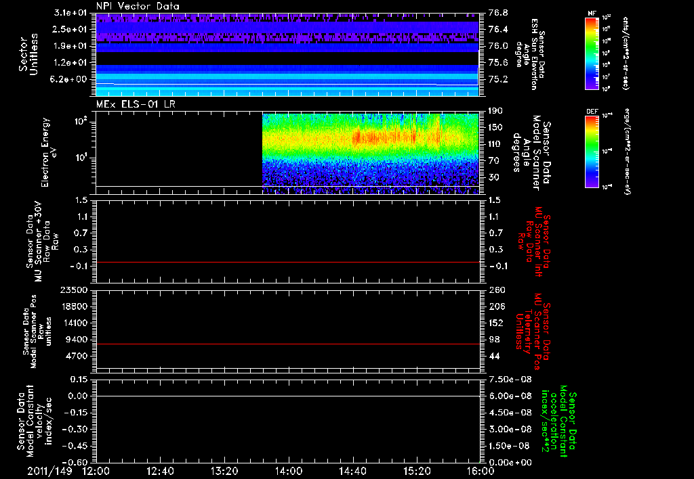Screen dimensions: 694x479
Task: Click the 0.15 velocity tick label
Action: coord(79,380)
